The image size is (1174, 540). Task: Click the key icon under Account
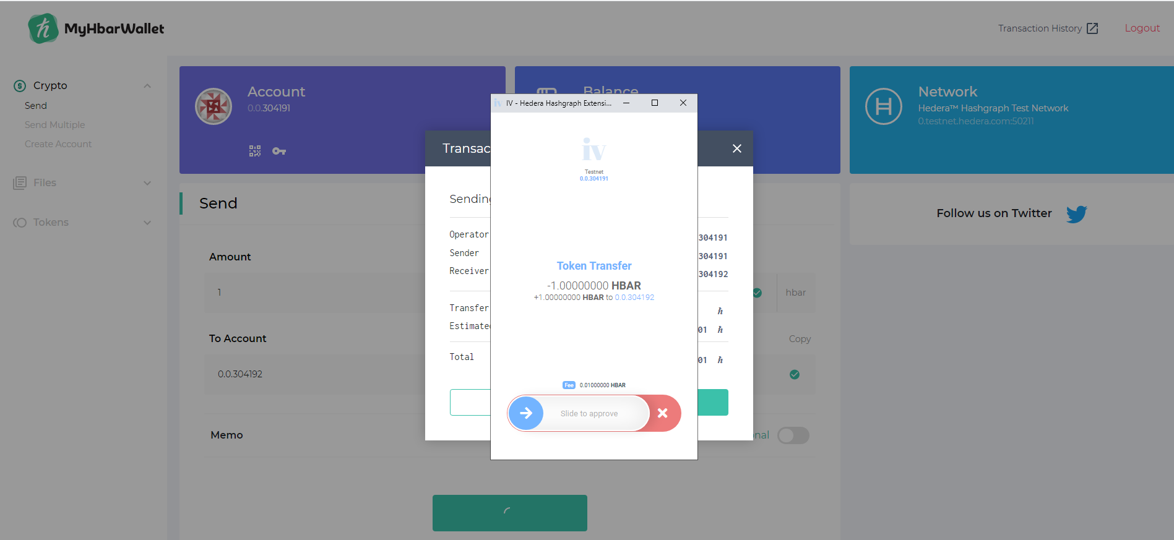(279, 151)
